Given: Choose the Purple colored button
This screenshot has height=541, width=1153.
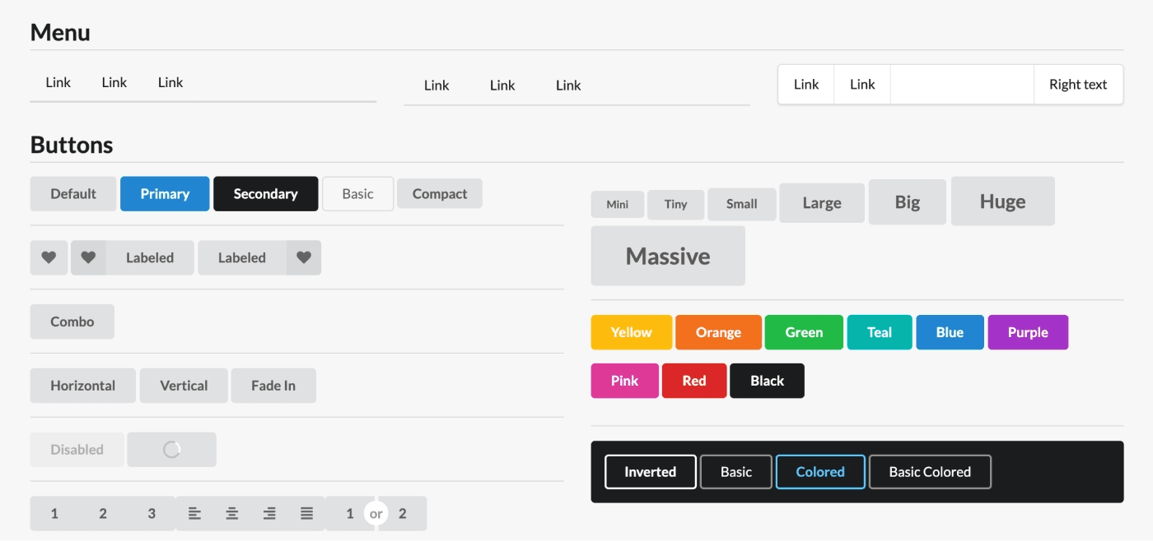Looking at the screenshot, I should click(x=1027, y=332).
